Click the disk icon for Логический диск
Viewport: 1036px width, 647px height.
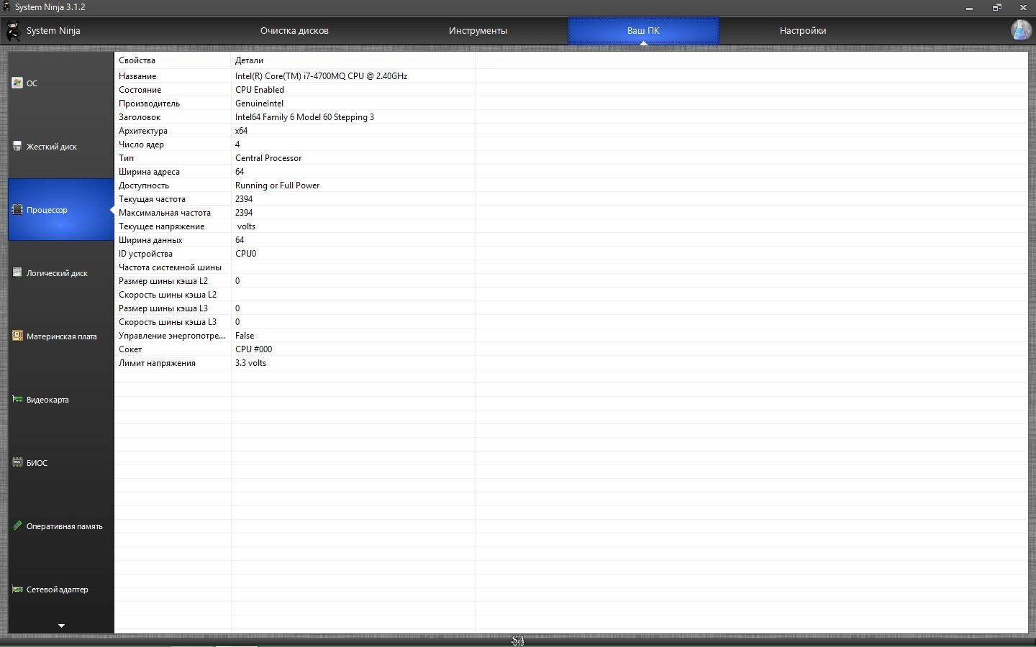point(17,272)
